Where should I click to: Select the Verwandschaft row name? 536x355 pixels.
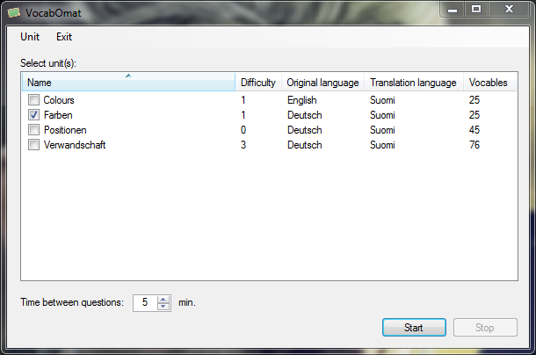pyautogui.click(x=75, y=145)
